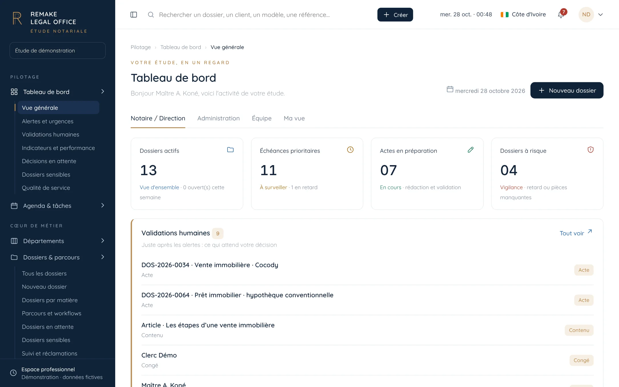Click the calendar icon beside the date

(450, 89)
